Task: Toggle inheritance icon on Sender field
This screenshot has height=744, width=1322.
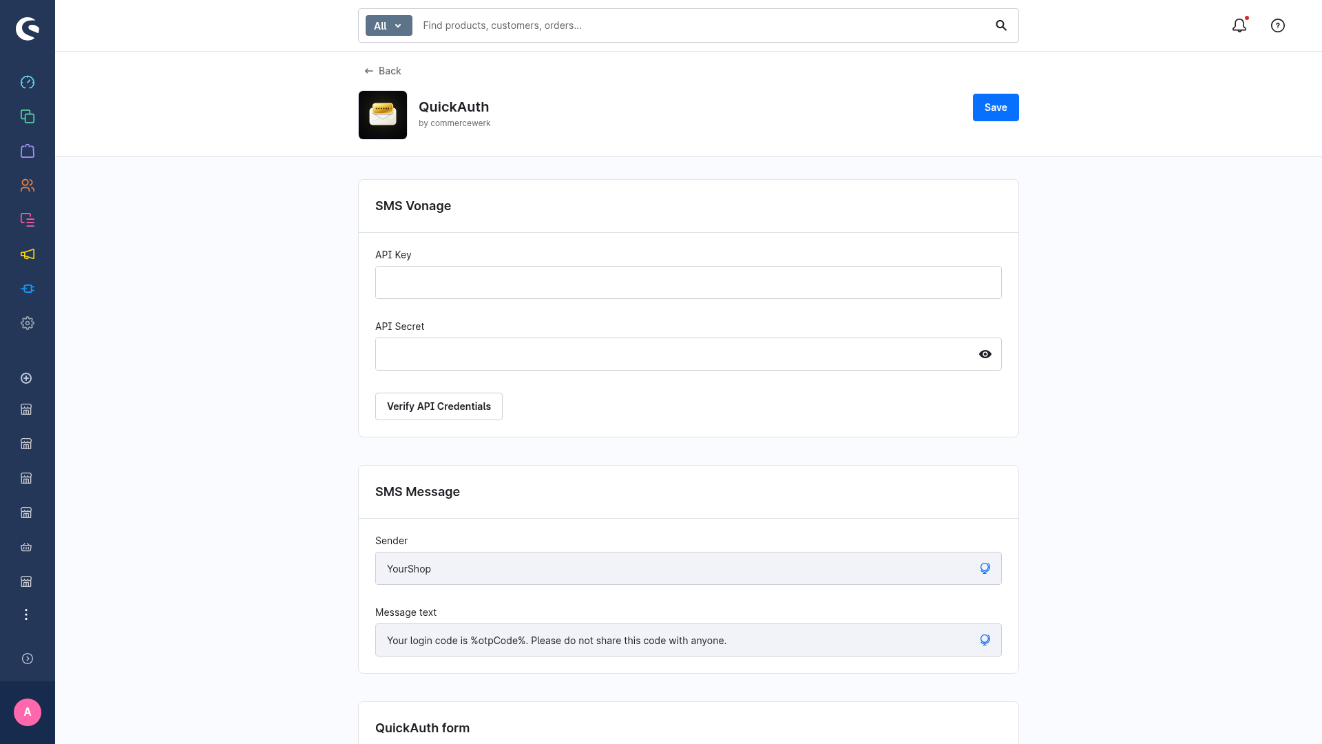Action: coord(985,568)
